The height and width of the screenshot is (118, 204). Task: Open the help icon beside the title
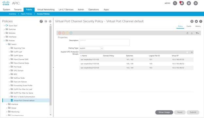pos(201,21)
